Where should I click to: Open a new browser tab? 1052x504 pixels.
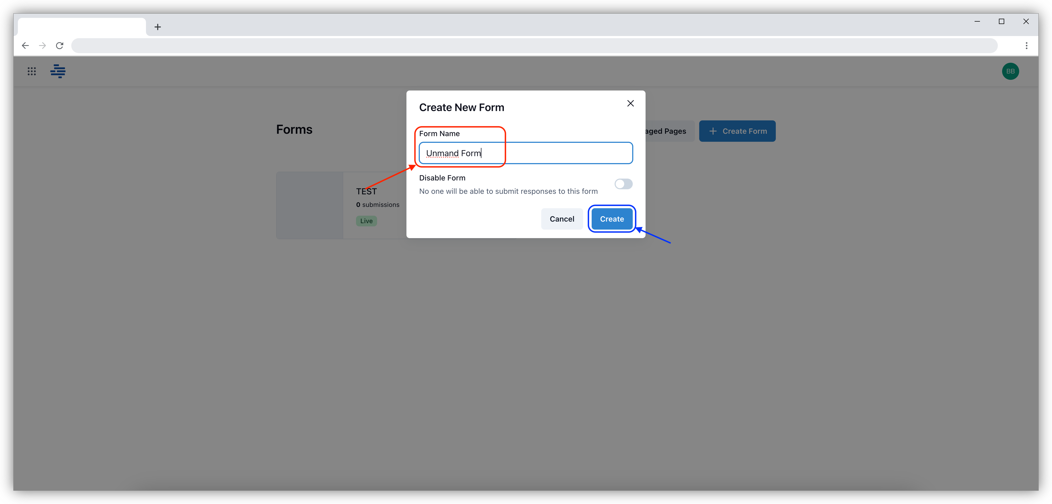(158, 27)
